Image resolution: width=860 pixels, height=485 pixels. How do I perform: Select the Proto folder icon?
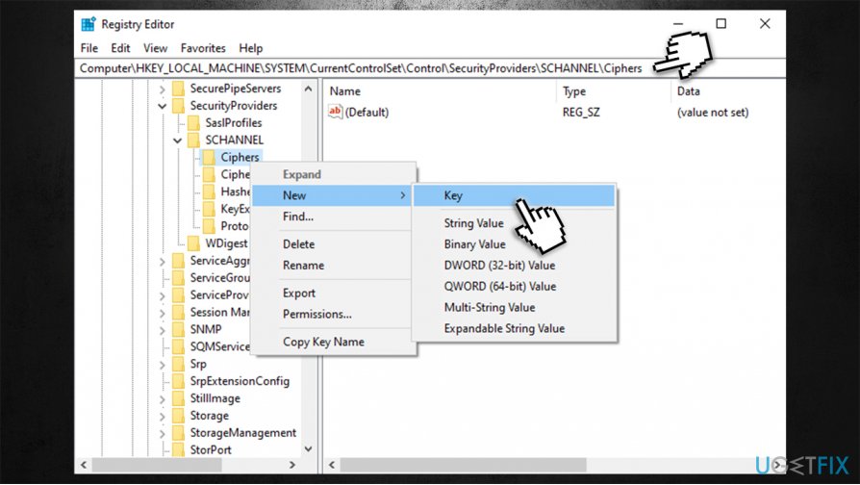click(209, 226)
